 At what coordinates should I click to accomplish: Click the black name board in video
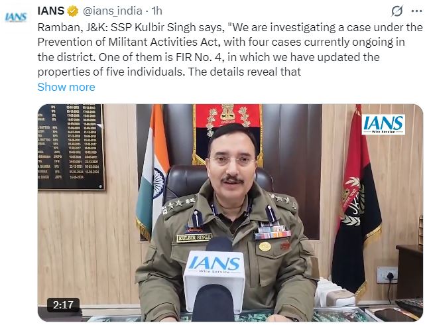[x=71, y=147]
